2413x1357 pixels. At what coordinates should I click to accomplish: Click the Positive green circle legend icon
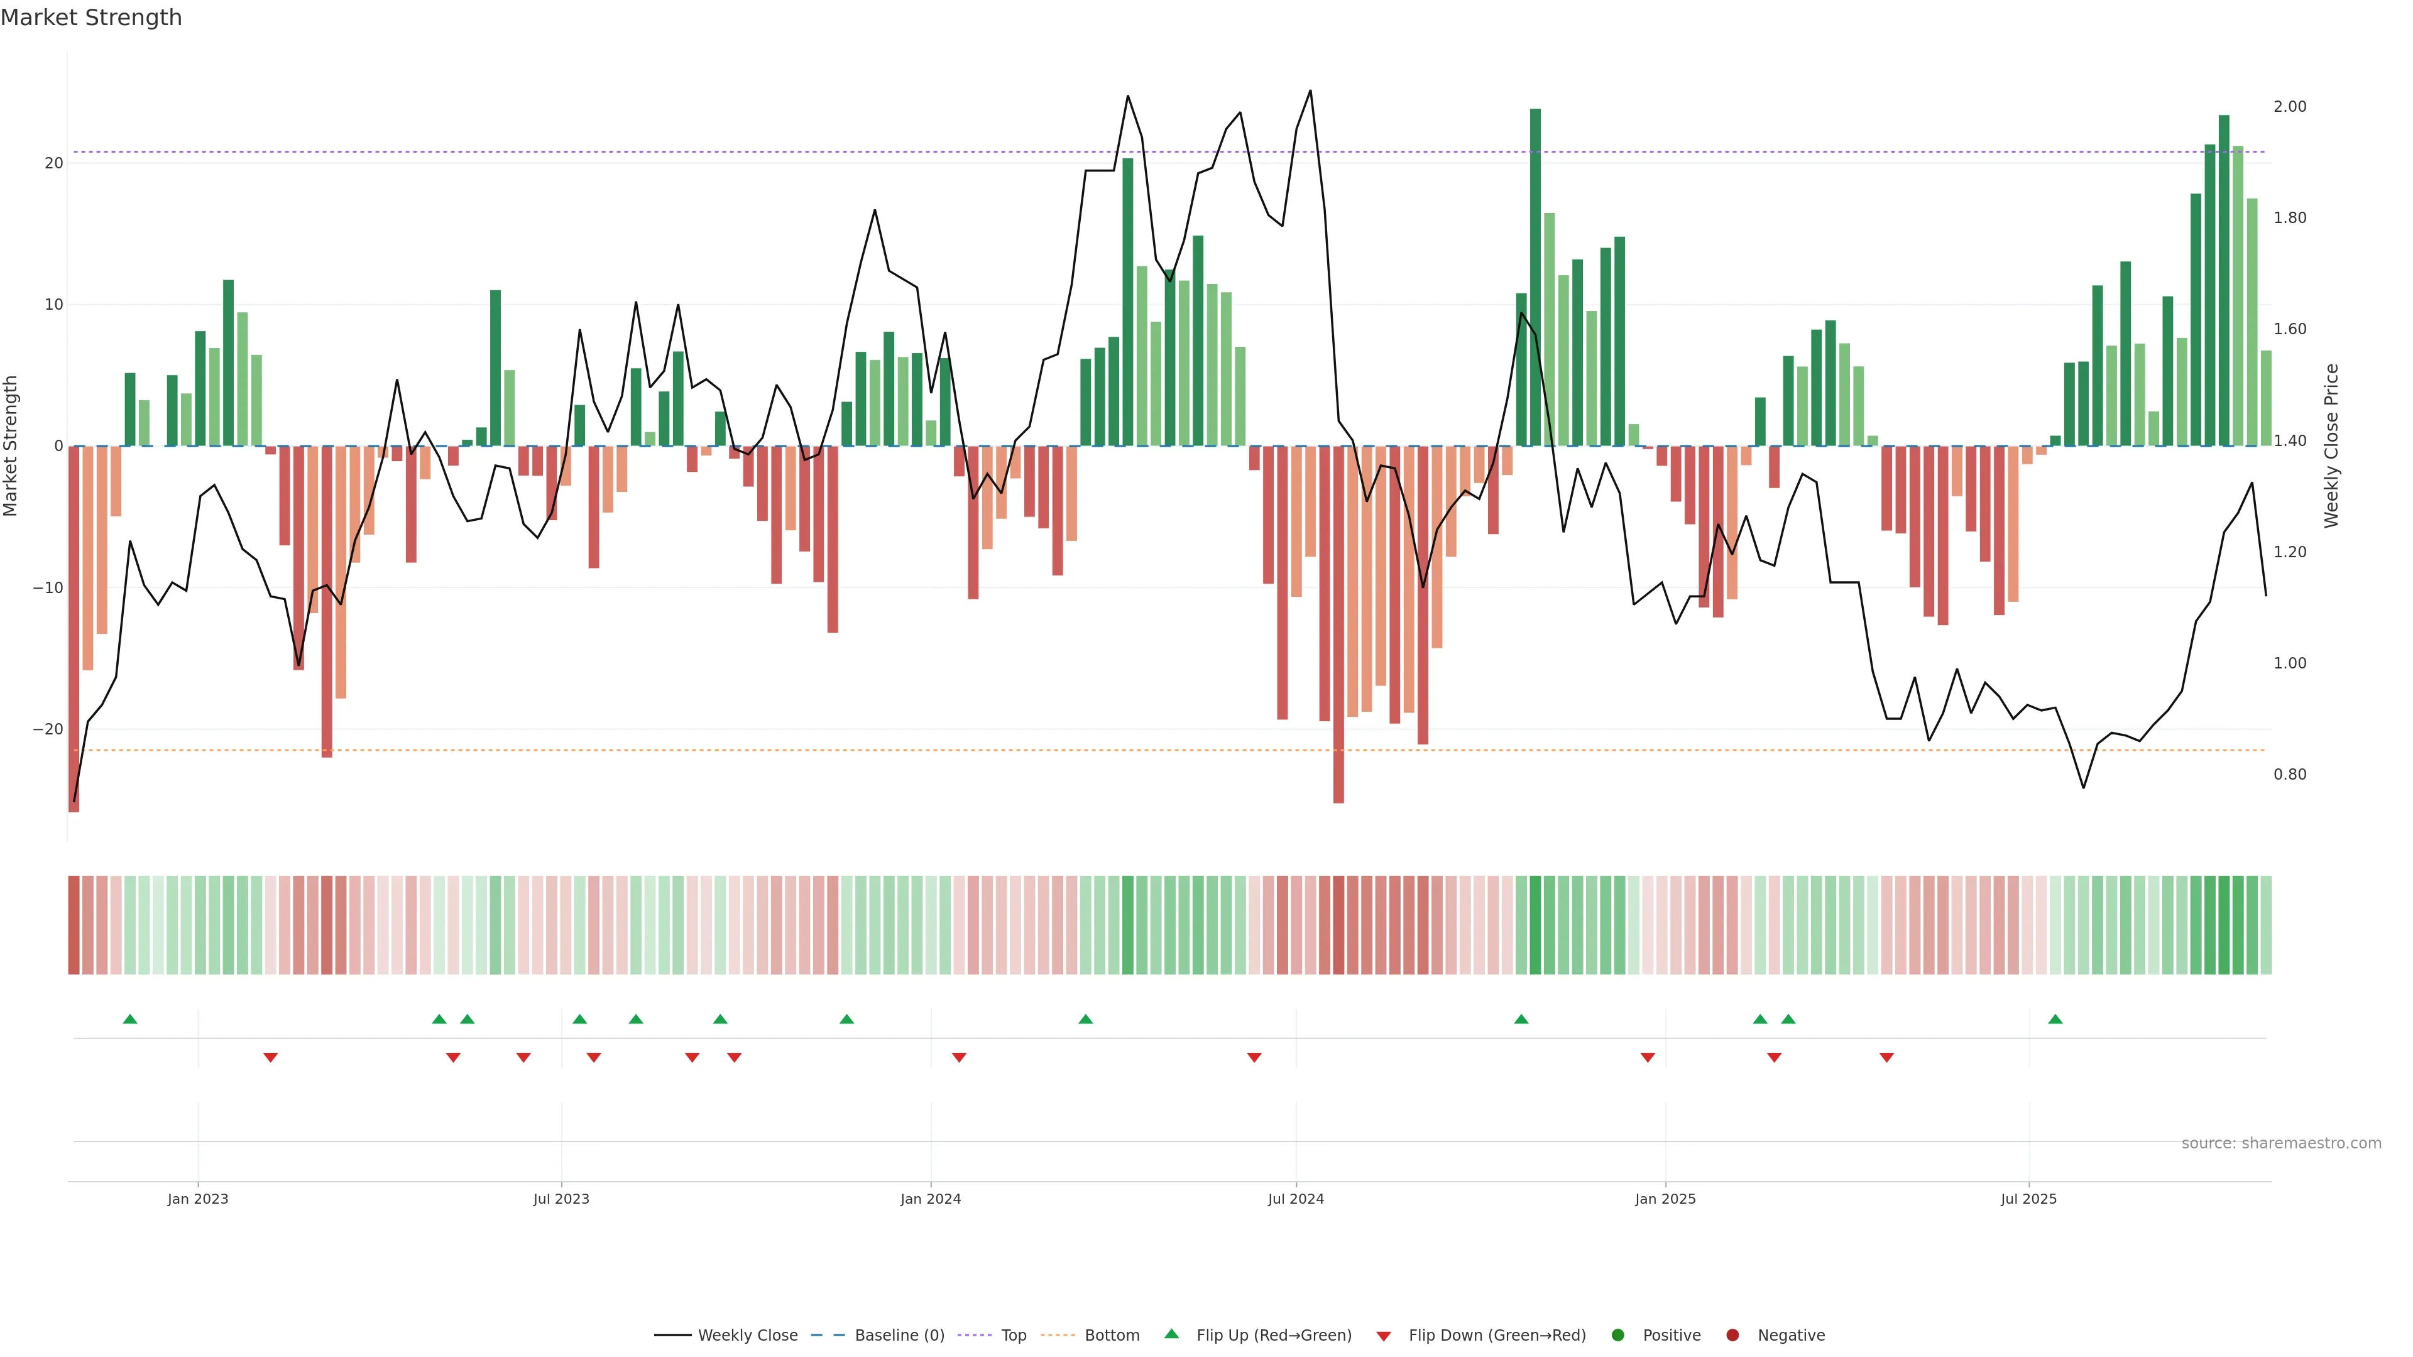pyautogui.click(x=1617, y=1334)
